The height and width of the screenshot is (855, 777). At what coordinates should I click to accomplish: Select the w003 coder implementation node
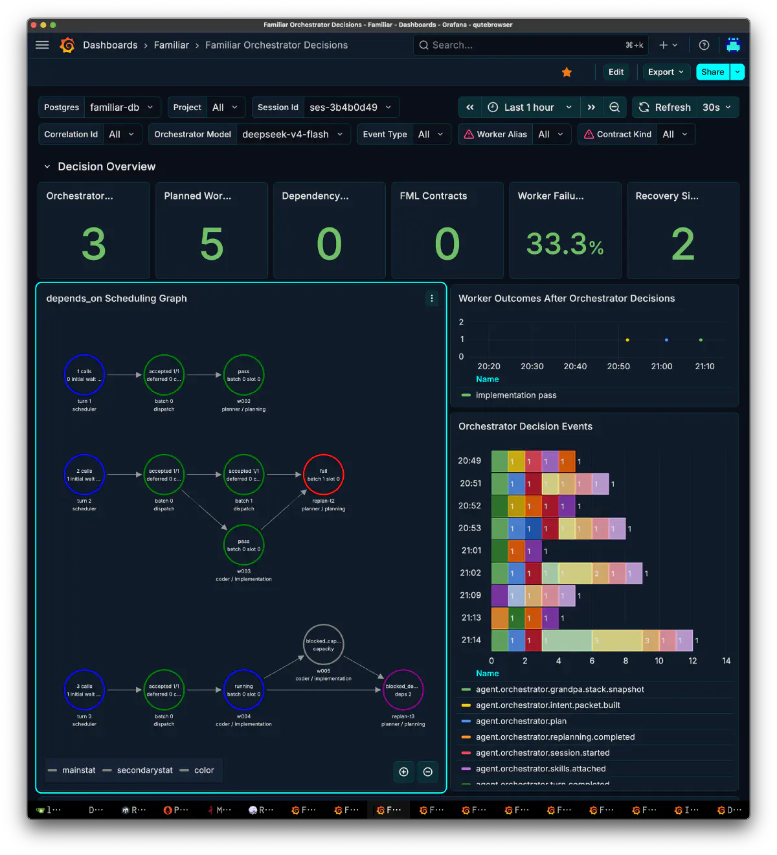(243, 545)
